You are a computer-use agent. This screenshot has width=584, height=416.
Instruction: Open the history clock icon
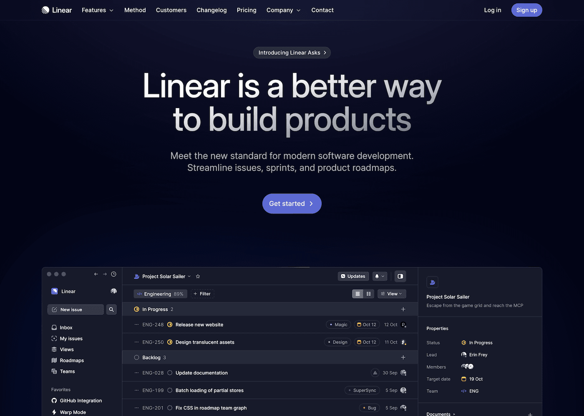[113, 274]
